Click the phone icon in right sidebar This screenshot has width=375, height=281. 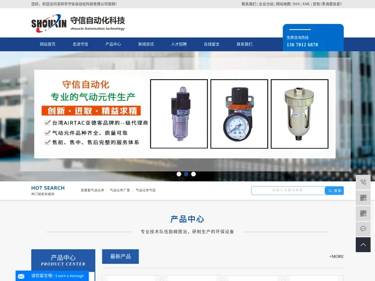[363, 182]
